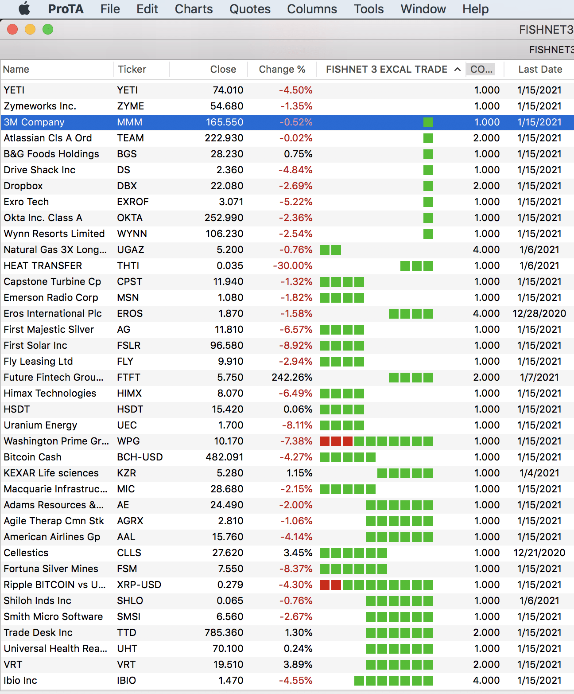The width and height of the screenshot is (574, 694).
Task: Select B&G Foods Holdings row
Action: [x=287, y=154]
